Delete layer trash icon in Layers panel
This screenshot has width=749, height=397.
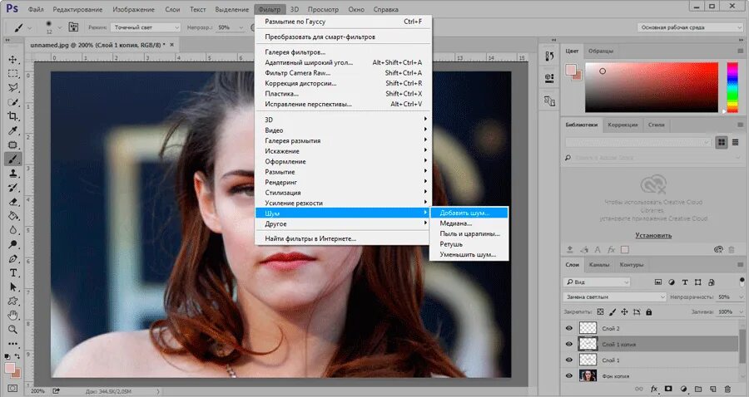(727, 389)
